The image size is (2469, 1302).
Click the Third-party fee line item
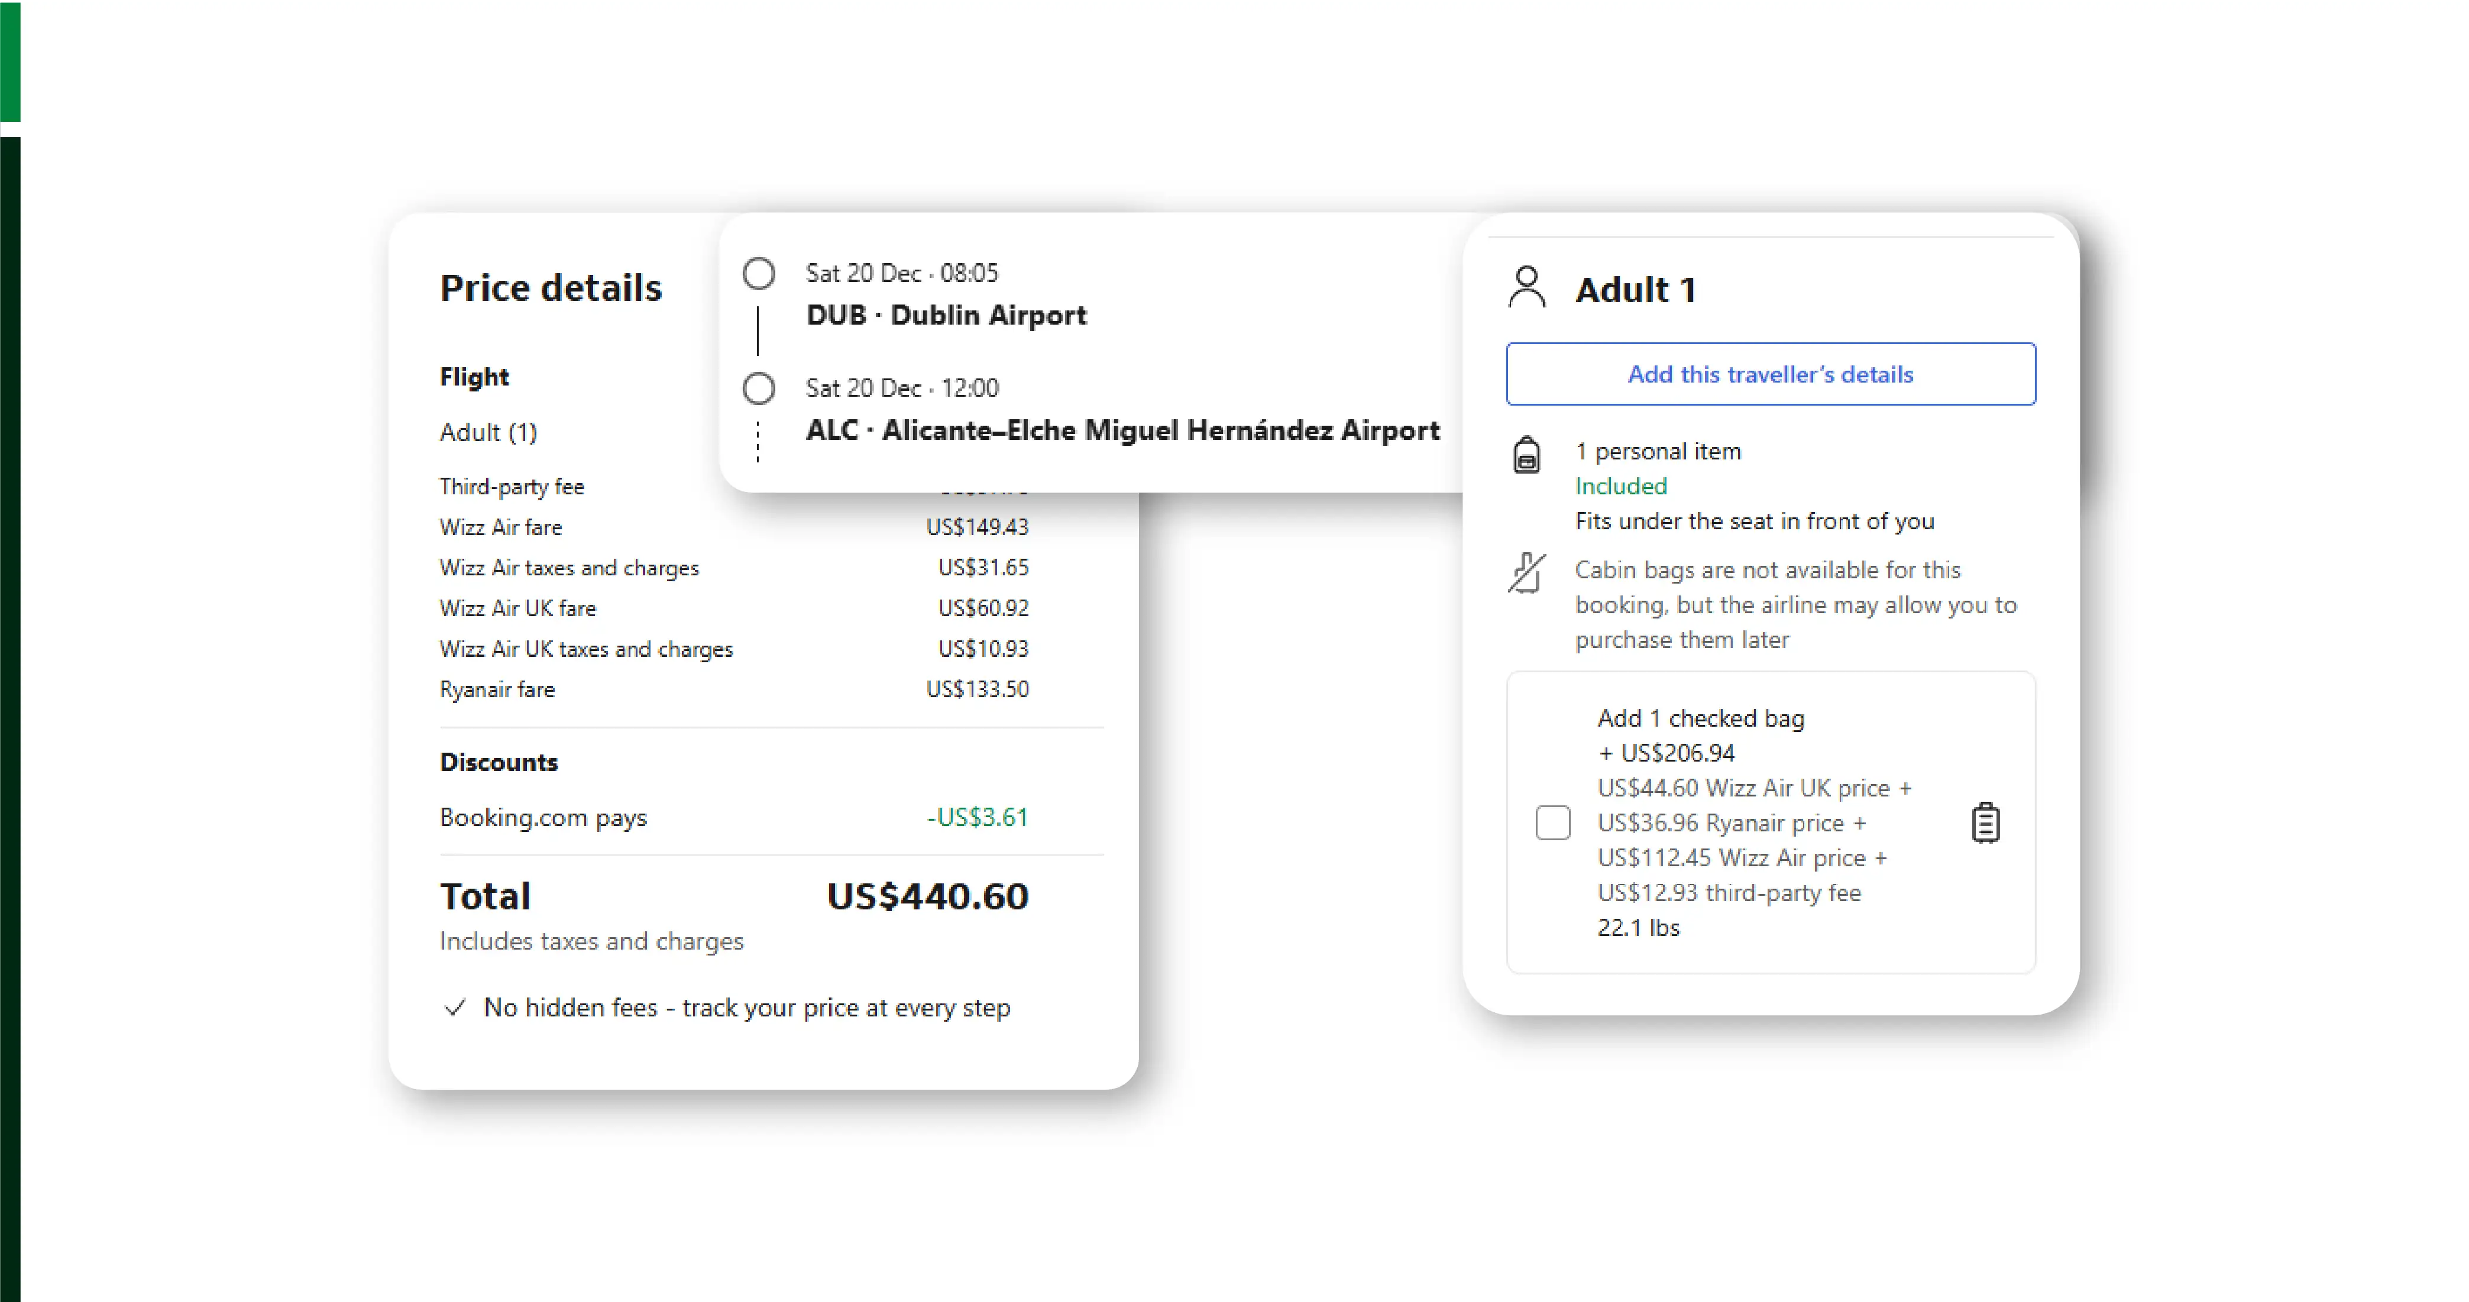pos(512,487)
